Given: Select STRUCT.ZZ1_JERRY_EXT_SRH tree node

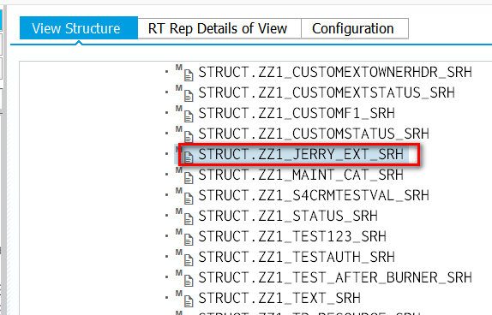Looking at the screenshot, I should (x=301, y=155).
